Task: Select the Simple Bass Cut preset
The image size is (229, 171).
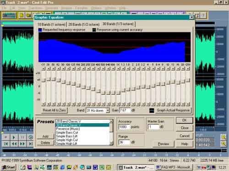Action: (82, 132)
